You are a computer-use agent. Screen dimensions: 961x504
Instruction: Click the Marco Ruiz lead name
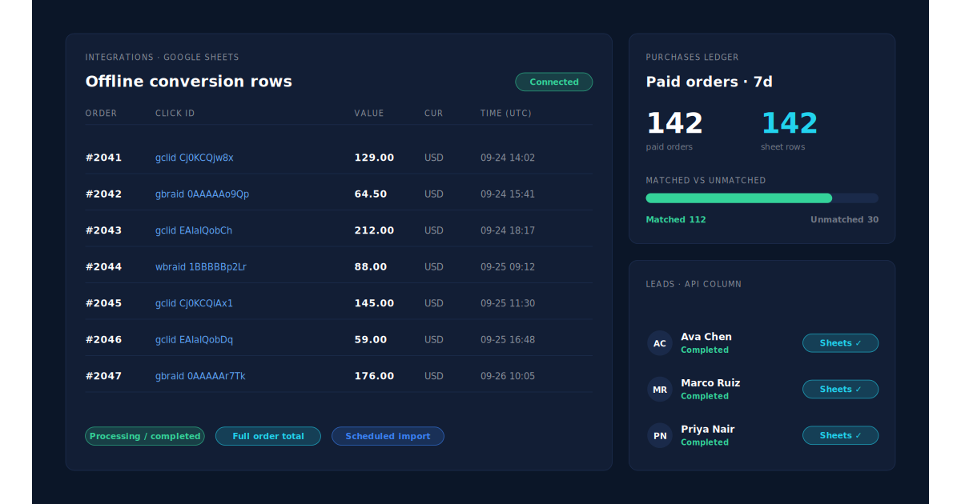coord(710,383)
